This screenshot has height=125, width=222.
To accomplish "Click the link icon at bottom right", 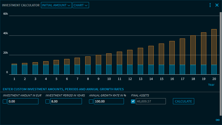I will 217,120.
